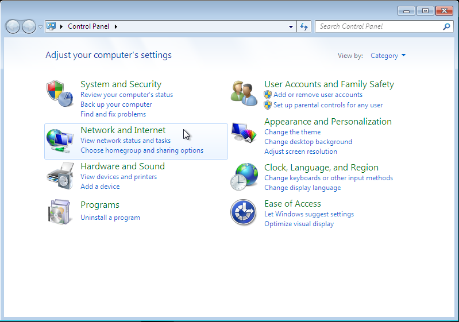Click the Appearance and Personalization monitor icon

[x=244, y=133]
